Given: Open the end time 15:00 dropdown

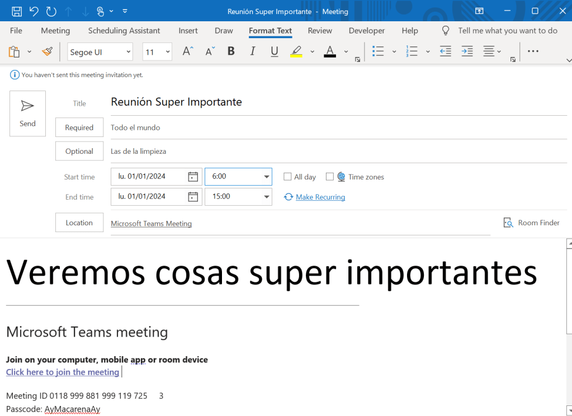Looking at the screenshot, I should pyautogui.click(x=266, y=197).
